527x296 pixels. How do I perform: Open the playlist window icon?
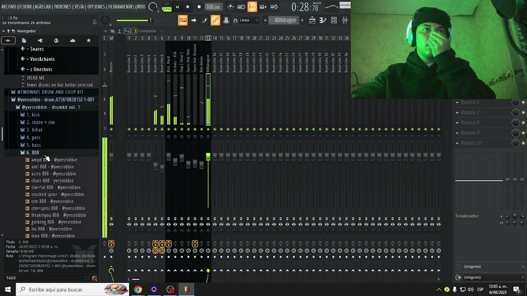click(x=312, y=20)
